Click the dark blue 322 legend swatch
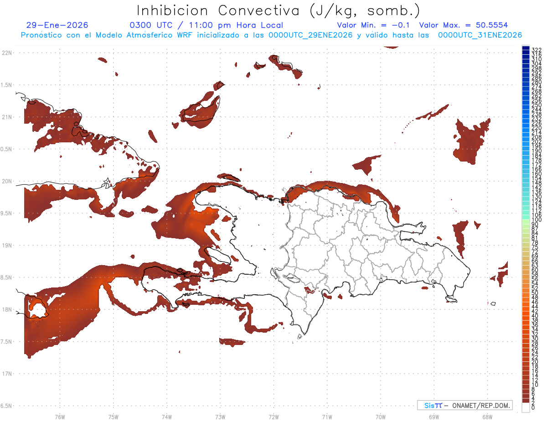 tap(526, 48)
